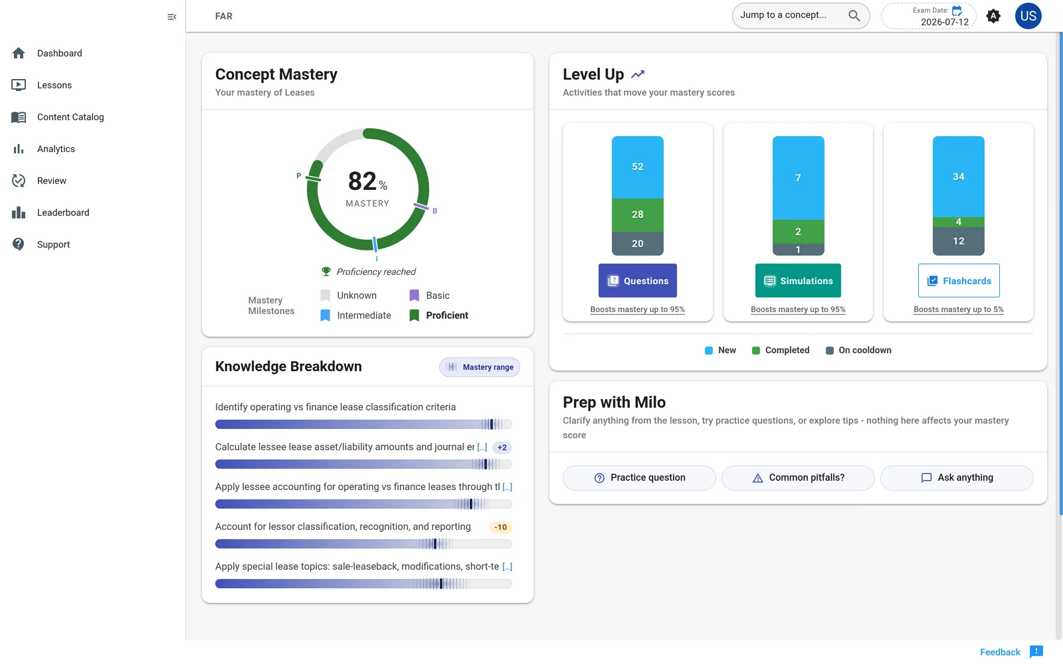Image resolution: width=1063 pixels, height=664 pixels.
Task: Open Content Catalog in the sidebar
Action: pos(93,117)
